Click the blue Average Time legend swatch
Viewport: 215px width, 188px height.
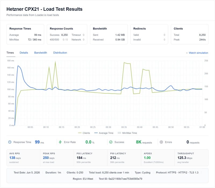[96, 133]
